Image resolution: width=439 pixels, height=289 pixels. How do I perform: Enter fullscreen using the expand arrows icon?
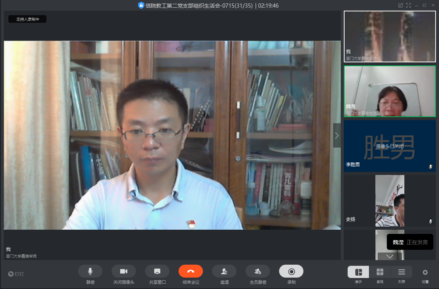click(409, 5)
